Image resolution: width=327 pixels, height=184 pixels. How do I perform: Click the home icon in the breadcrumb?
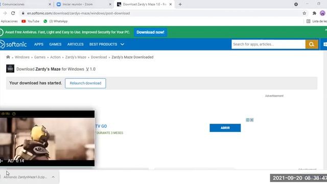[8, 57]
